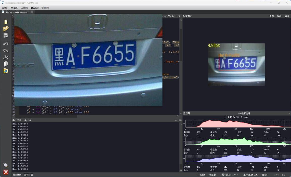Click serial terminal scroll up arrow
Viewport: 291px width, 177px height.
pyautogui.click(x=181, y=124)
